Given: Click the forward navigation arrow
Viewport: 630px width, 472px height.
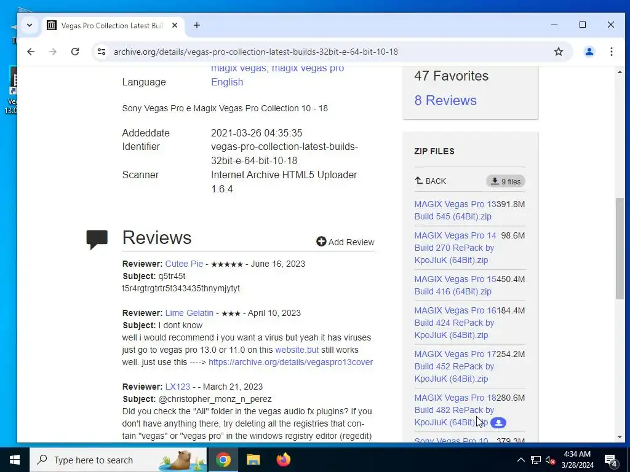Looking at the screenshot, I should 53,52.
